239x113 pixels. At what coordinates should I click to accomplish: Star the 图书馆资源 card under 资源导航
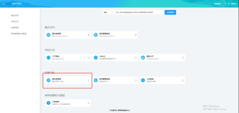(89, 80)
